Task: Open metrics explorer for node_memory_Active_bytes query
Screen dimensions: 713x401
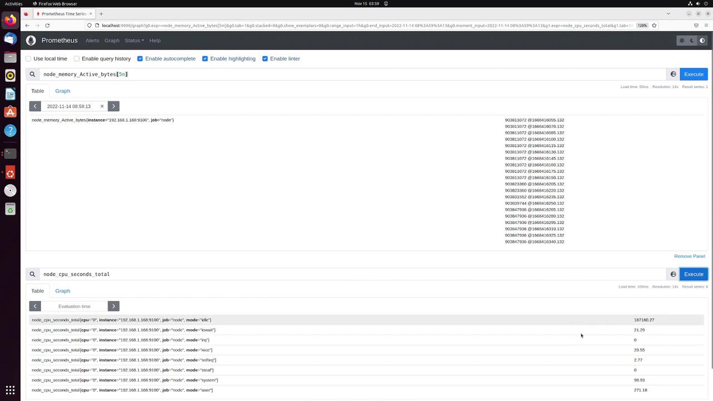Action: click(673, 74)
